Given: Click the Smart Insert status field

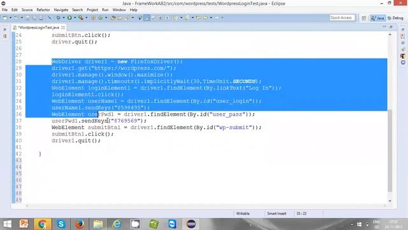Looking at the screenshot, I should click(276, 213).
